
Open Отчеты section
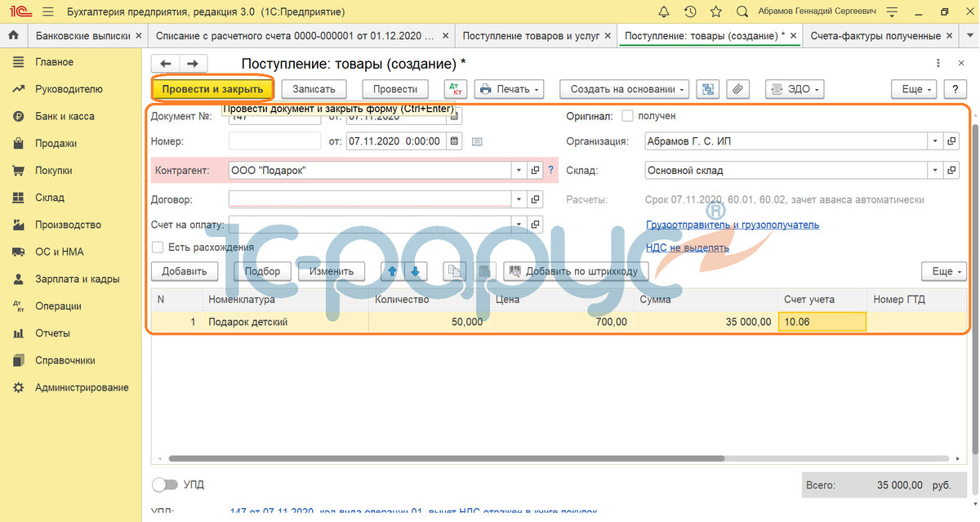tap(52, 333)
